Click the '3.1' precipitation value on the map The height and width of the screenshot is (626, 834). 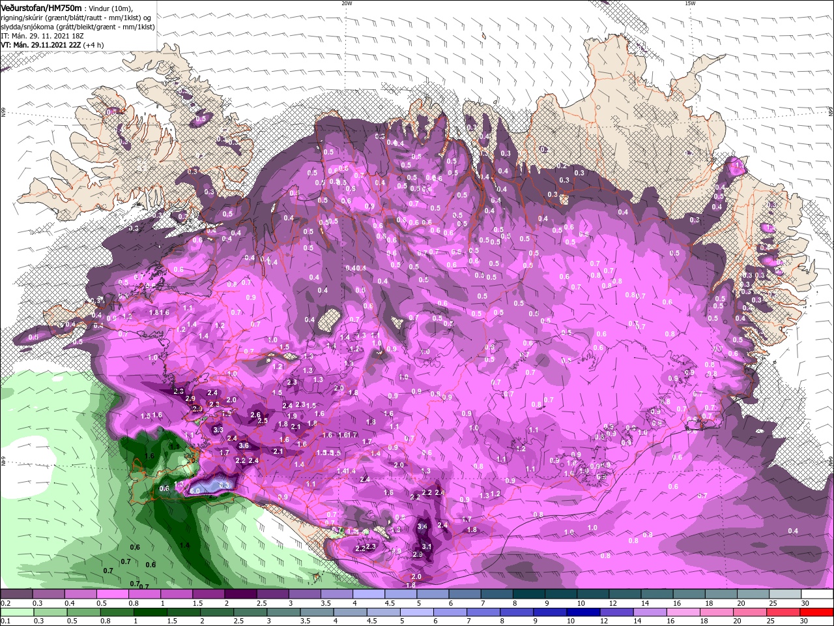pyautogui.click(x=427, y=546)
